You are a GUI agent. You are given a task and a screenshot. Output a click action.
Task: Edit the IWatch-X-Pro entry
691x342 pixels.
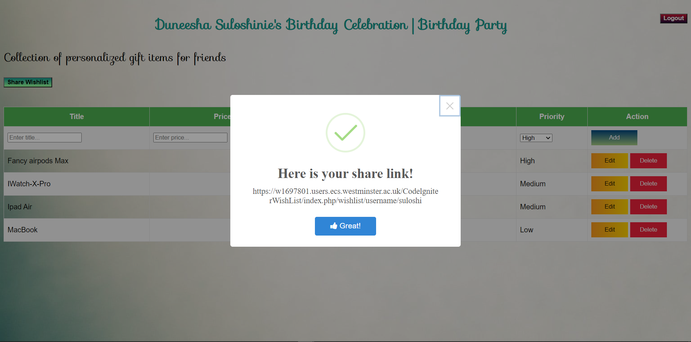[x=609, y=183]
